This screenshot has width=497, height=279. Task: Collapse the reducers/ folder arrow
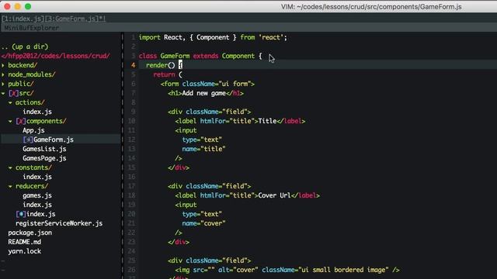pos(10,186)
